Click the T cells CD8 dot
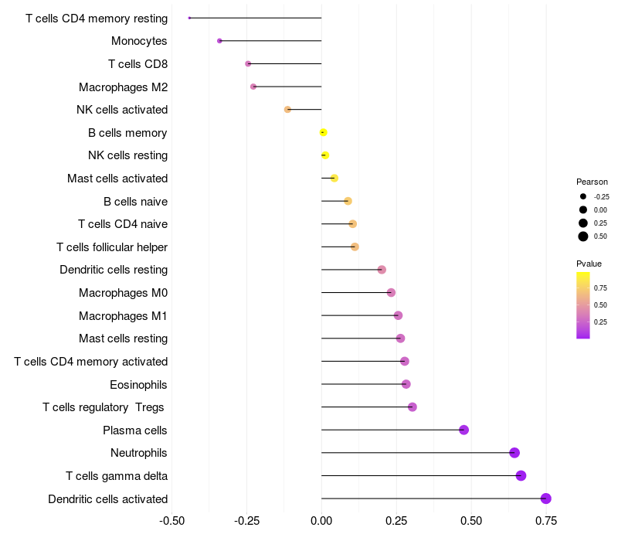The image size is (618, 541). (248, 63)
